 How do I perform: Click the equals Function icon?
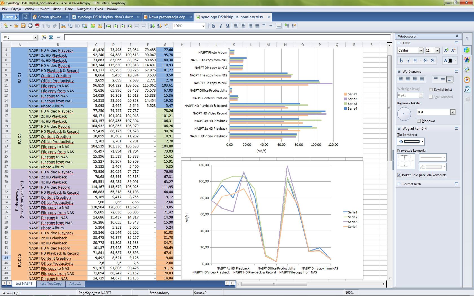58,37
